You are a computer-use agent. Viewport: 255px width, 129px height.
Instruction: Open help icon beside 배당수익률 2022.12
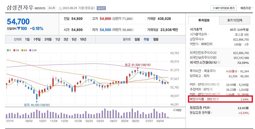click(218, 99)
